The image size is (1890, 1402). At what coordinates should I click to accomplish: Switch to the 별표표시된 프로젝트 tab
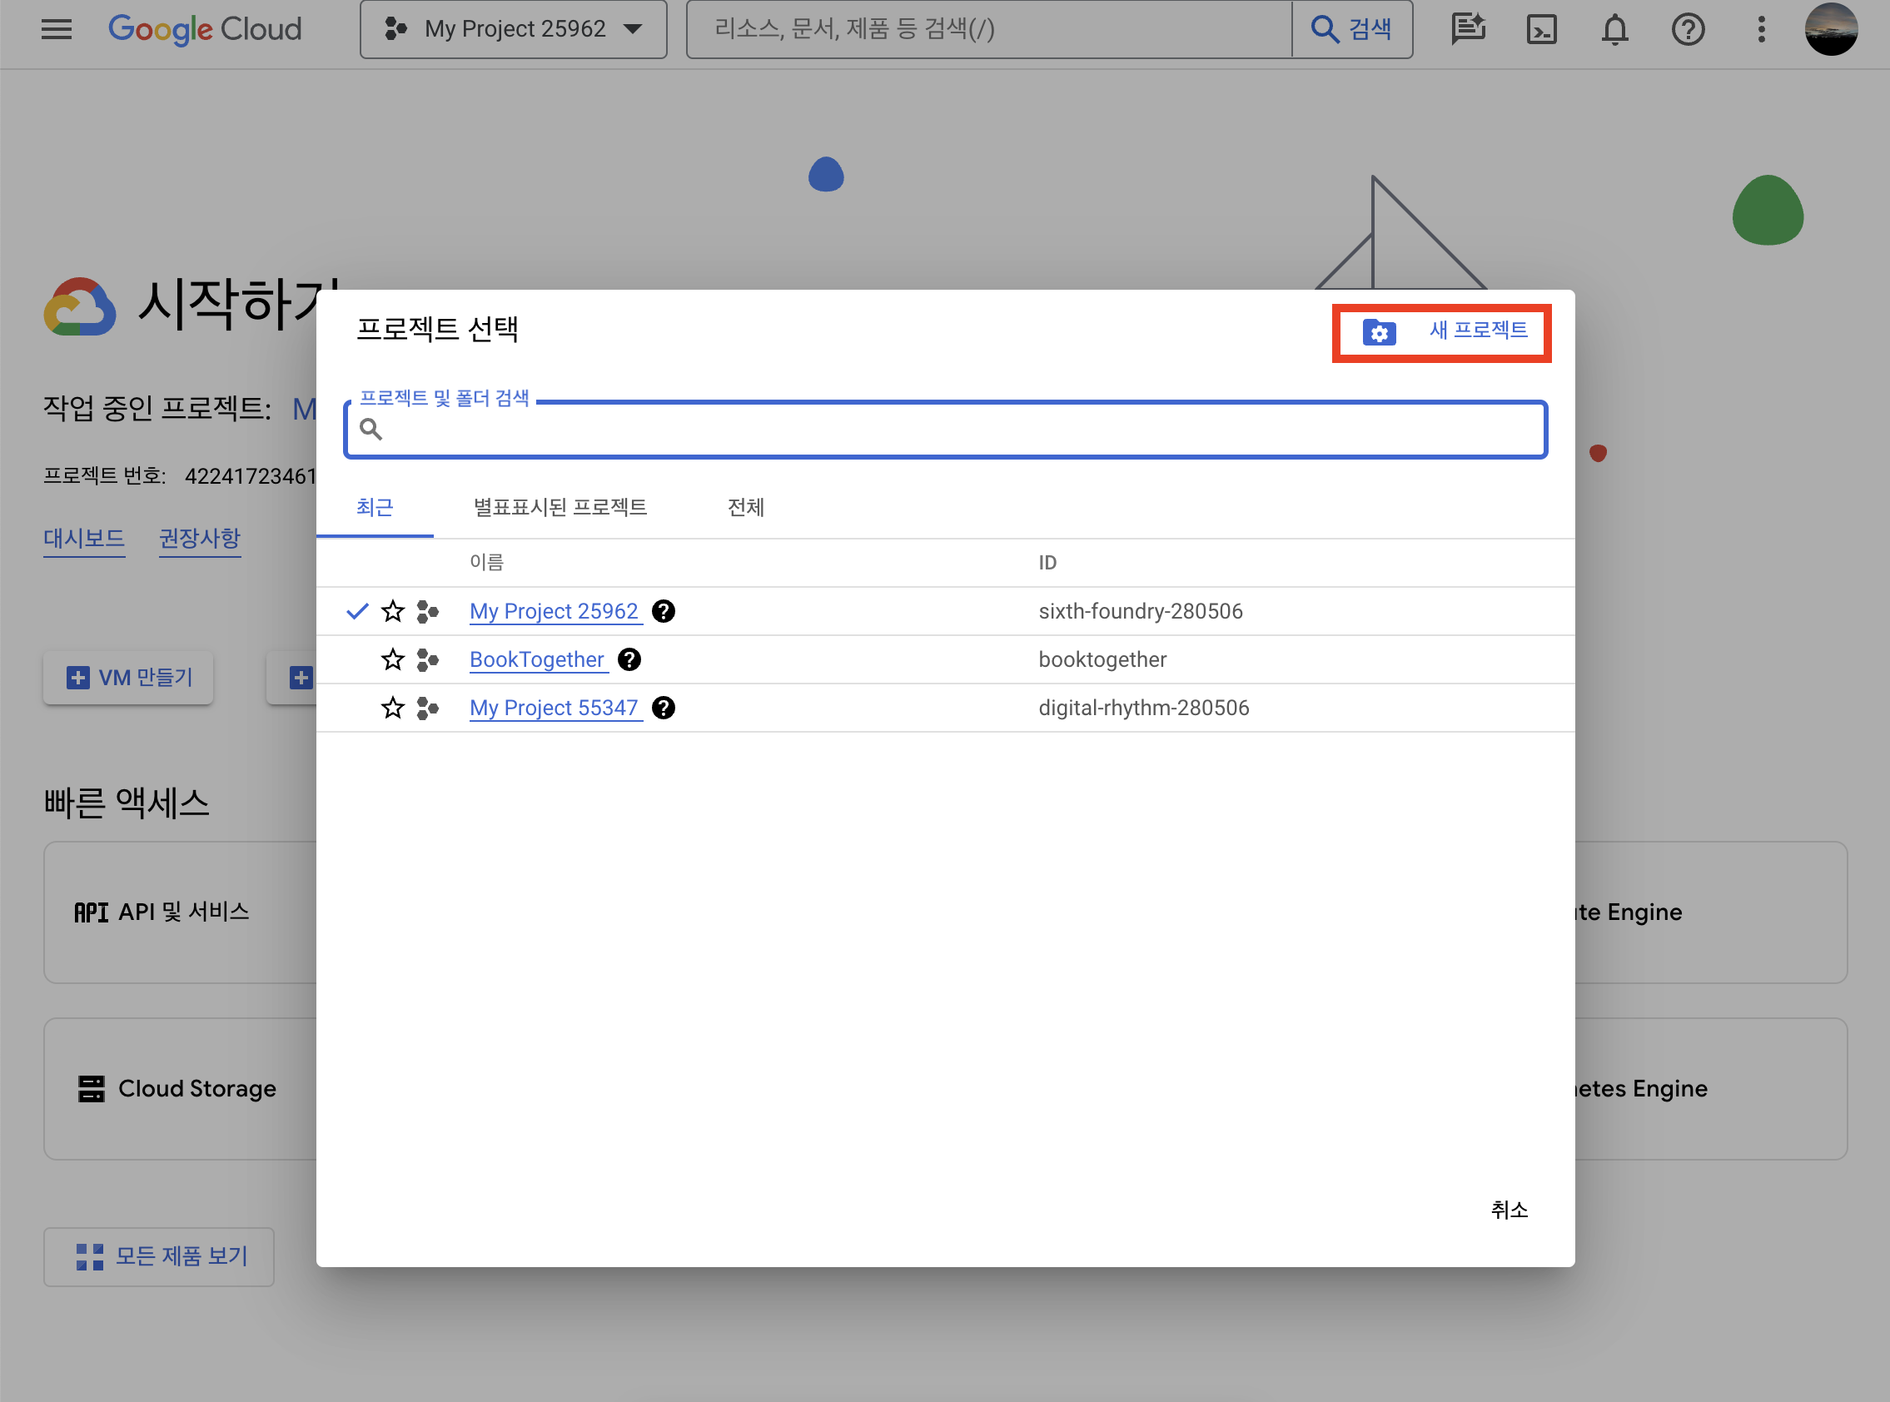pyautogui.click(x=560, y=508)
